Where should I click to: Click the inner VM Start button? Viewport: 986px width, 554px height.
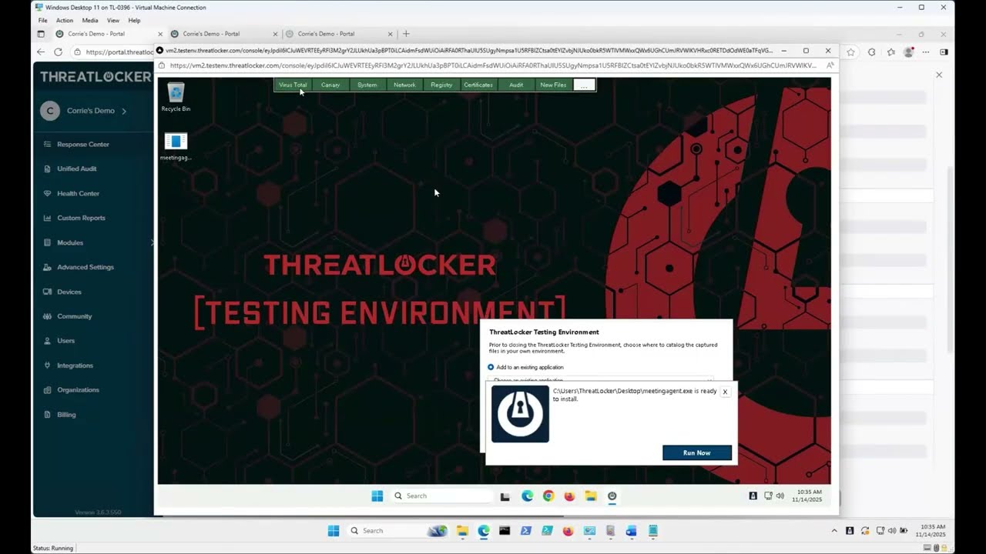click(x=377, y=496)
